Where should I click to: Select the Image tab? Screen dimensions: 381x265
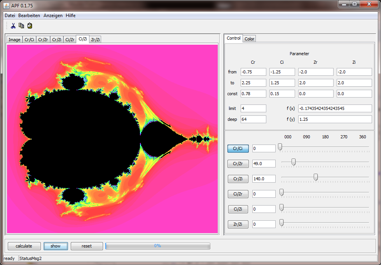14,40
